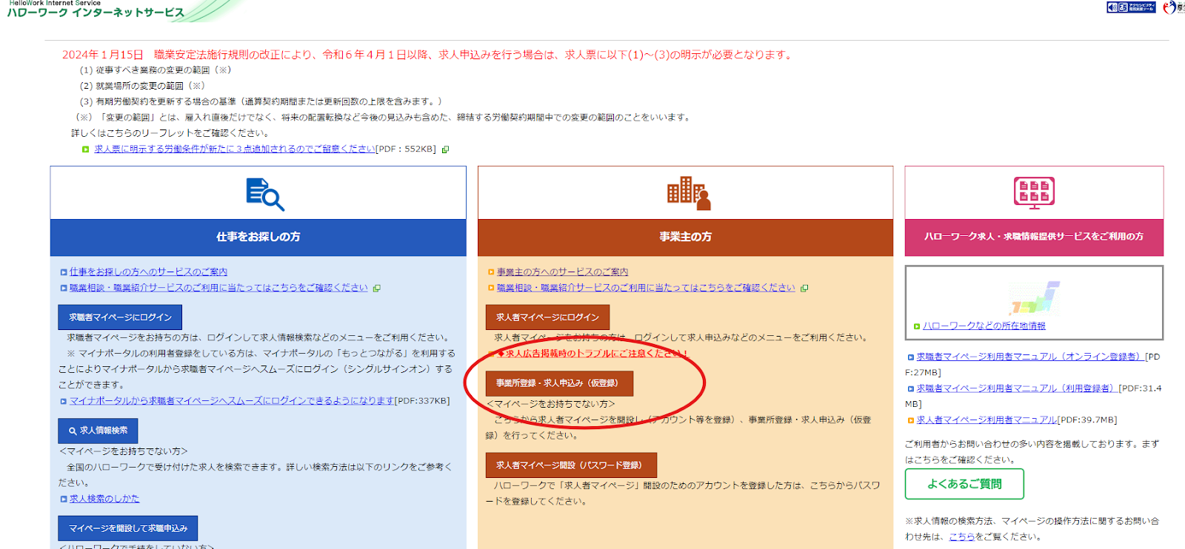Open the 事業主の方 orange header

[x=685, y=237]
